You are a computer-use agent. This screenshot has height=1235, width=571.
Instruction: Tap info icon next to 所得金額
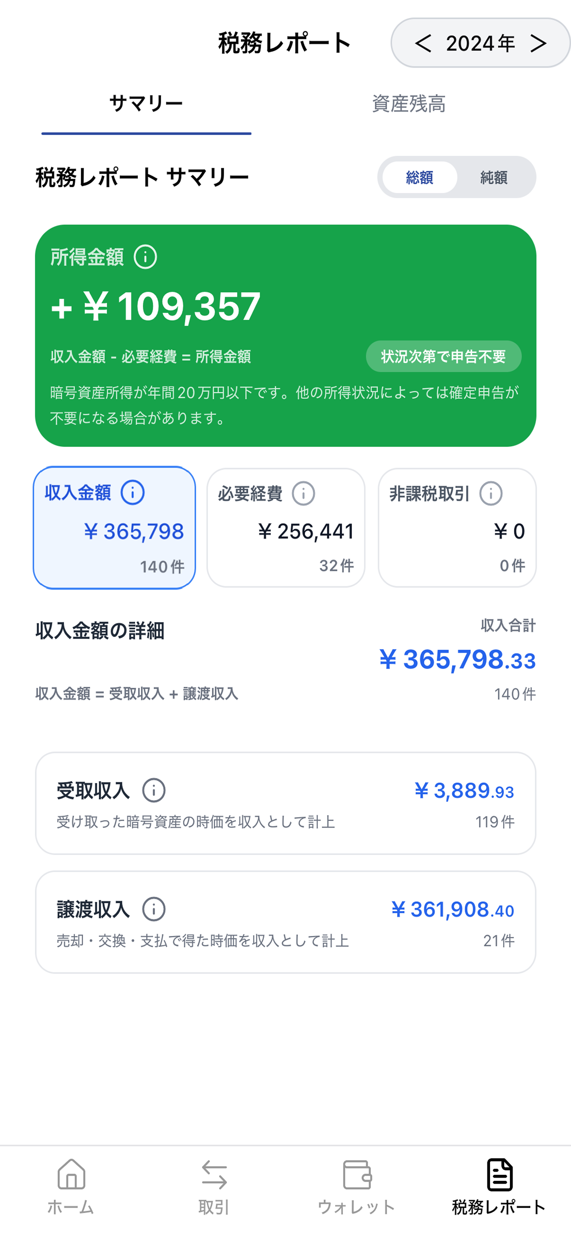pyautogui.click(x=145, y=257)
